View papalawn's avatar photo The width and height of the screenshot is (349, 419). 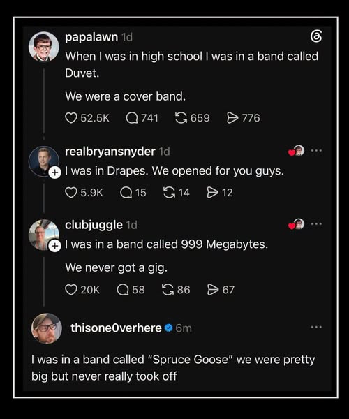pos(44,47)
